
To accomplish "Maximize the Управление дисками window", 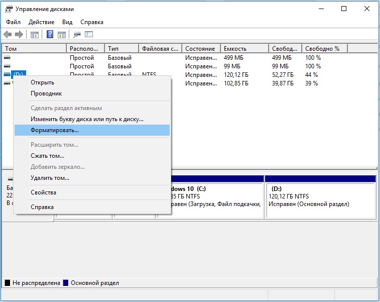I will pyautogui.click(x=344, y=9).
